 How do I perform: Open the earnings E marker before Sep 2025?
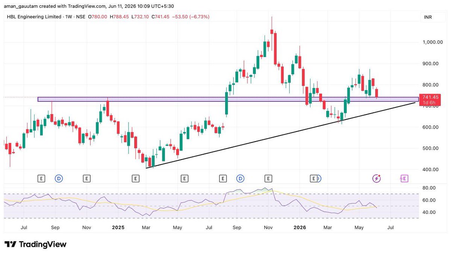(x=223, y=179)
